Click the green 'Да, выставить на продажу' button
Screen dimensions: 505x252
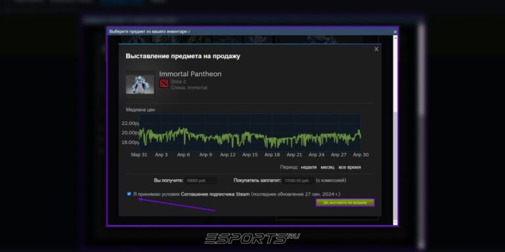[x=345, y=203]
